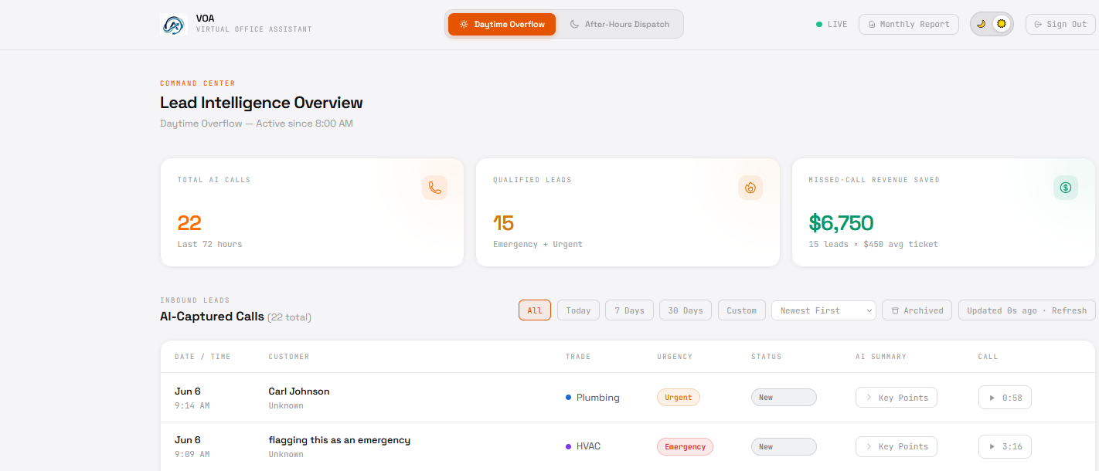Click the Carl Johnson customer name
This screenshot has width=1099, height=471.
[x=299, y=391]
